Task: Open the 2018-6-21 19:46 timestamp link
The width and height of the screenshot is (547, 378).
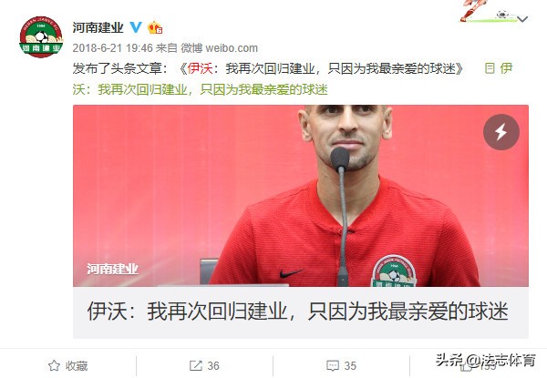Action: coord(113,47)
